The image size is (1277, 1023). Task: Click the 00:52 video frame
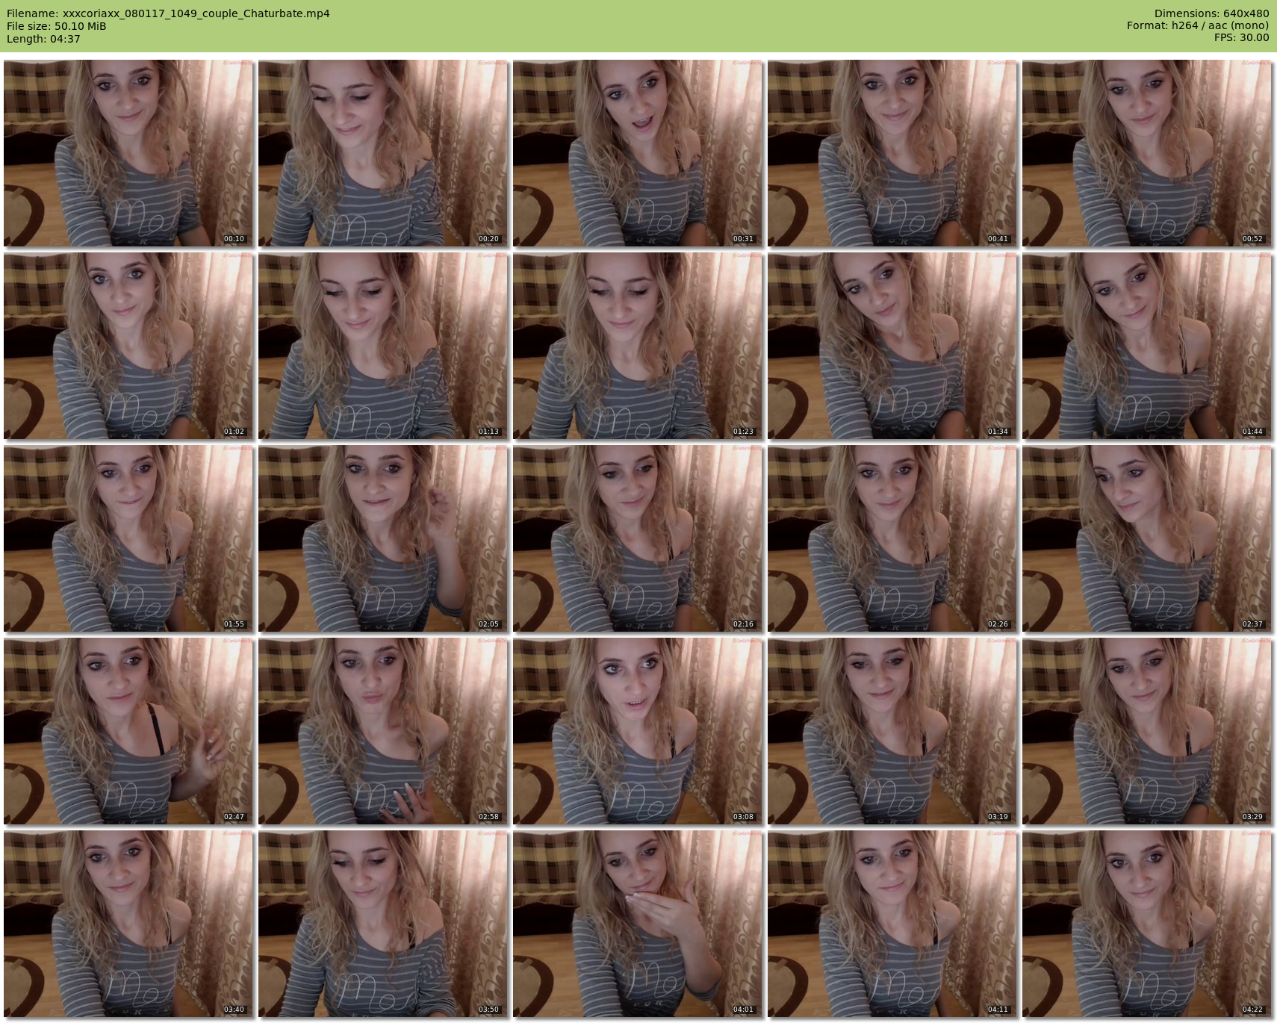click(1147, 153)
